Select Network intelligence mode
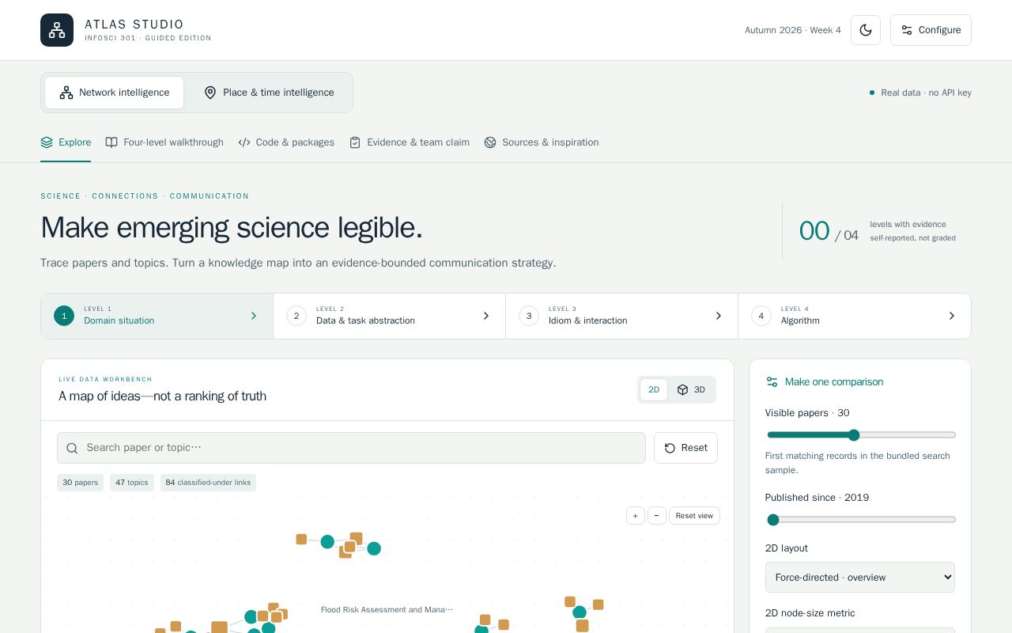1012x633 pixels. coord(115,93)
